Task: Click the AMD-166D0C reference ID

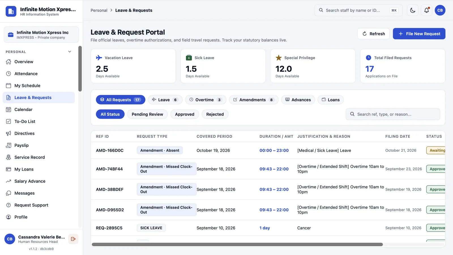Action: [x=110, y=150]
